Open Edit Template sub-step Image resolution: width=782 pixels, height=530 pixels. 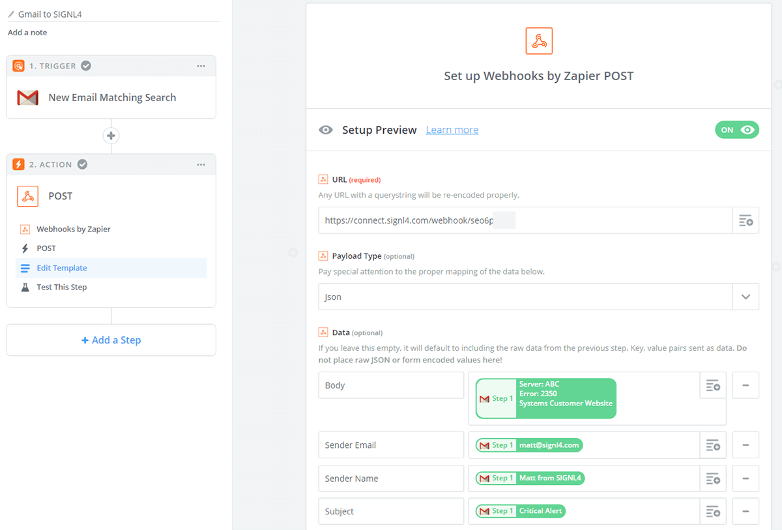(111, 268)
